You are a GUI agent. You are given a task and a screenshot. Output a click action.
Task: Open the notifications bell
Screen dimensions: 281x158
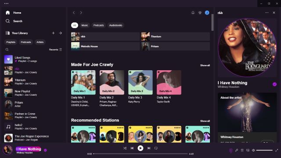coord(193,13)
